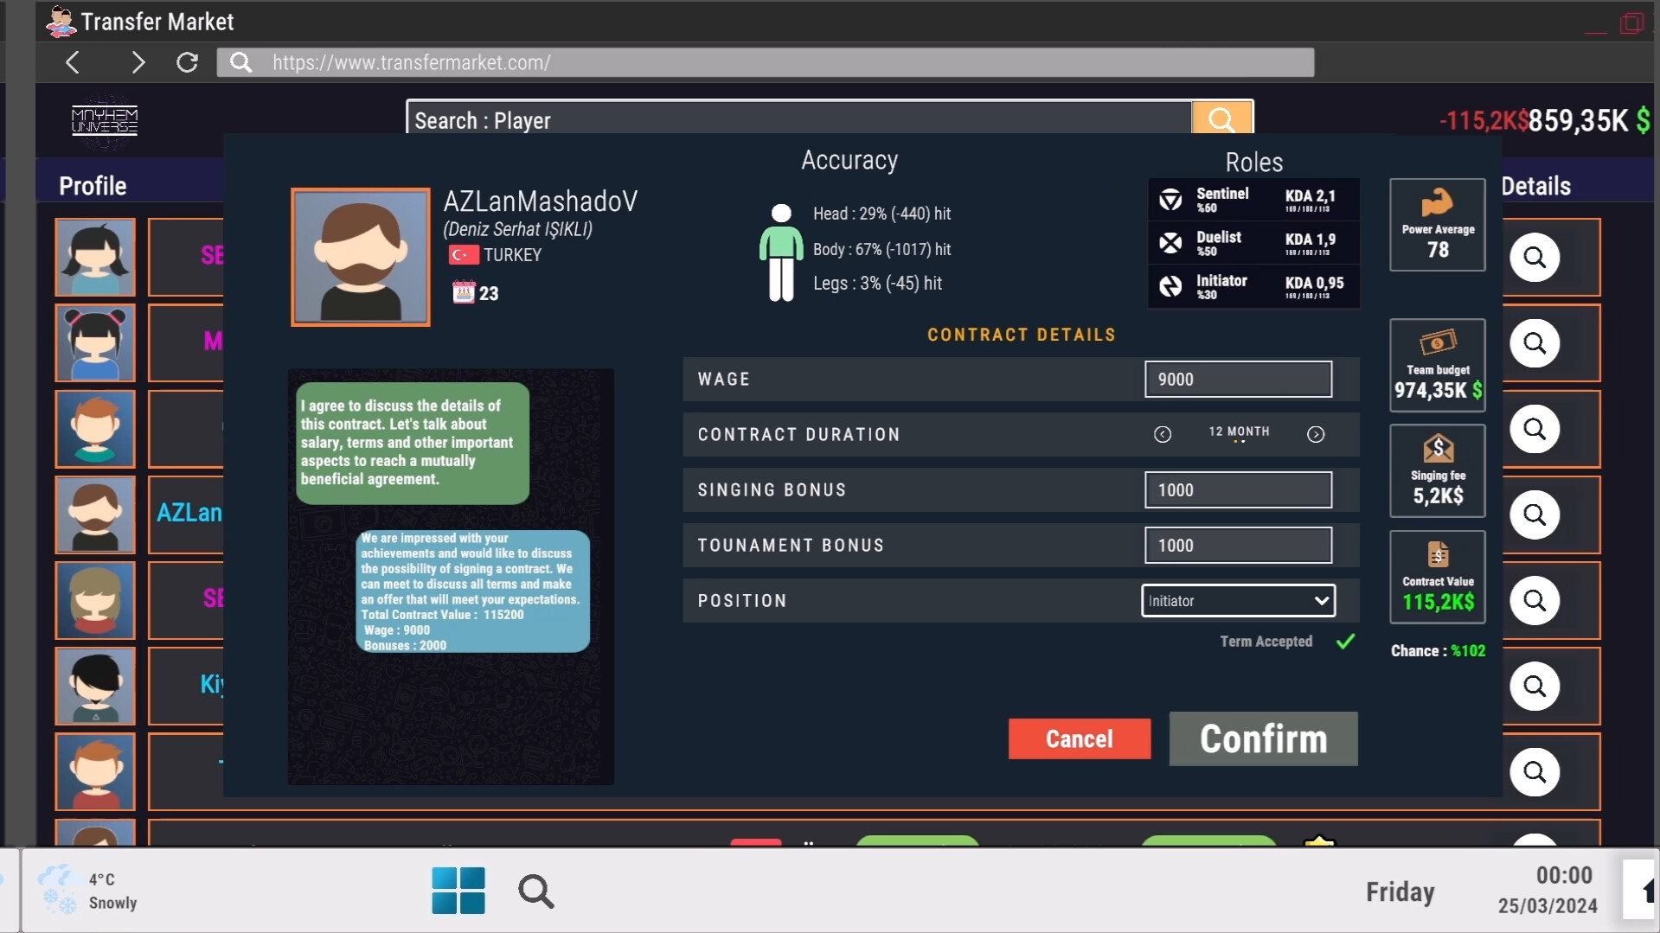Open the Team budget panel icon
Image resolution: width=1660 pixels, height=933 pixels.
1436,344
